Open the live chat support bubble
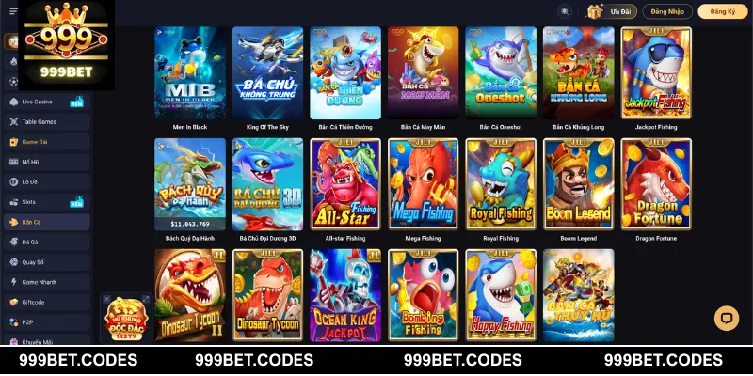The width and height of the screenshot is (753, 376). (727, 319)
